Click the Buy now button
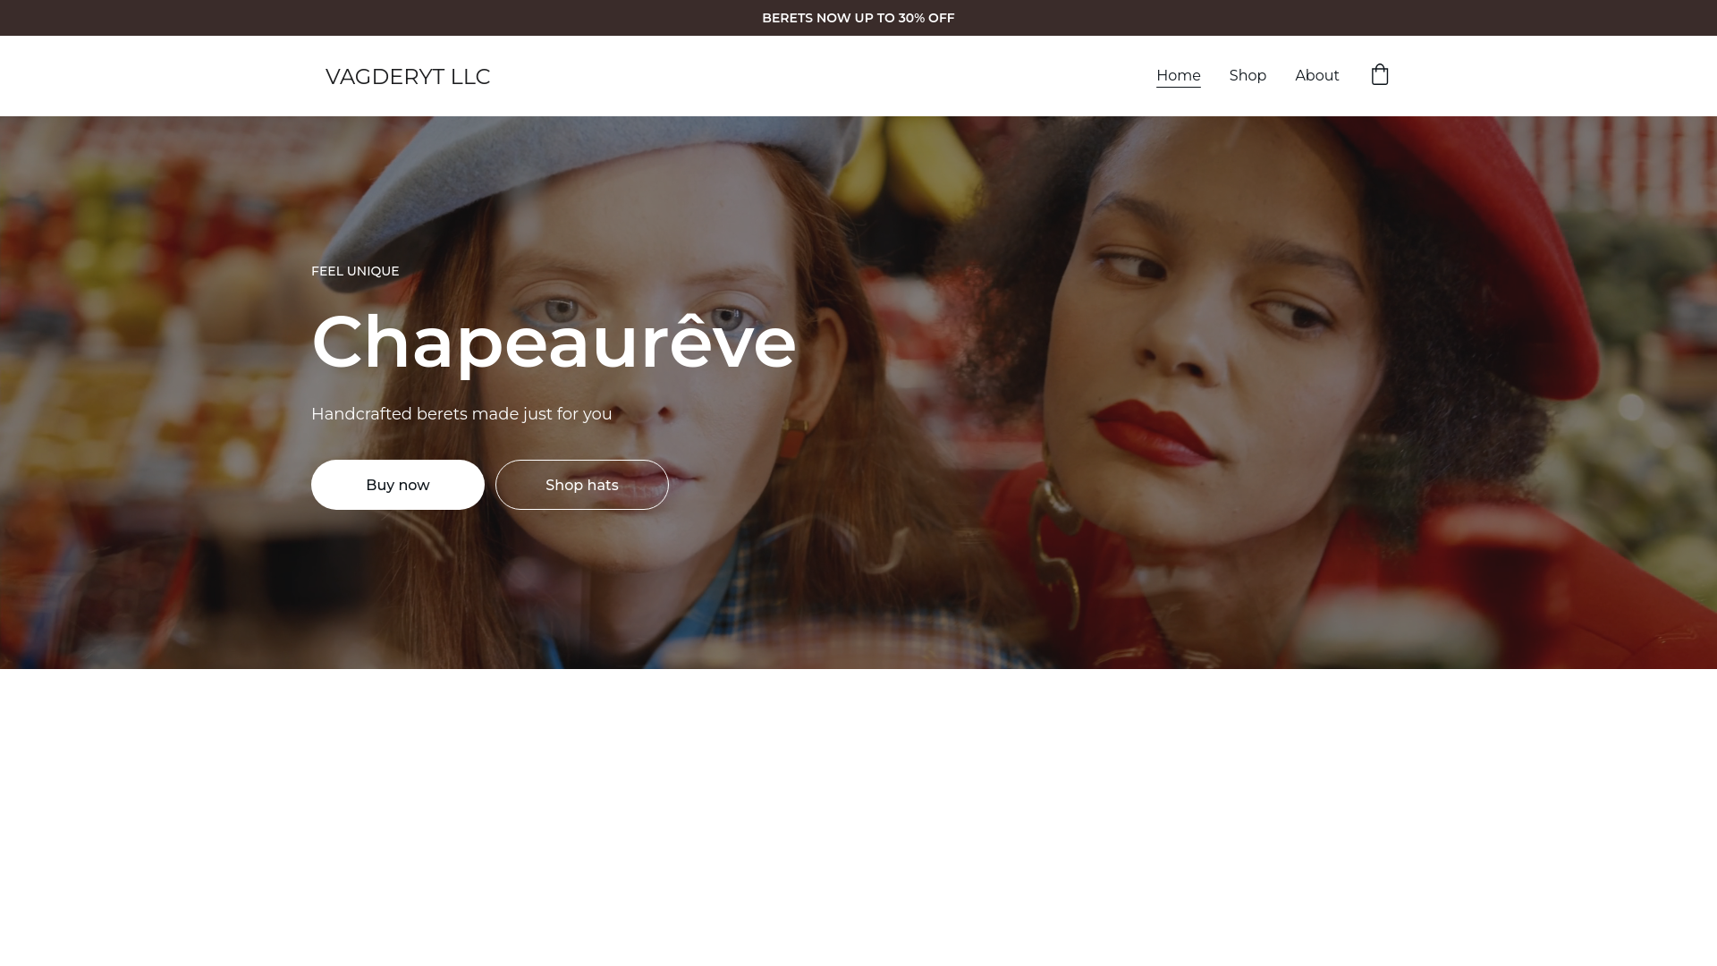1717x966 pixels. pos(398,485)
